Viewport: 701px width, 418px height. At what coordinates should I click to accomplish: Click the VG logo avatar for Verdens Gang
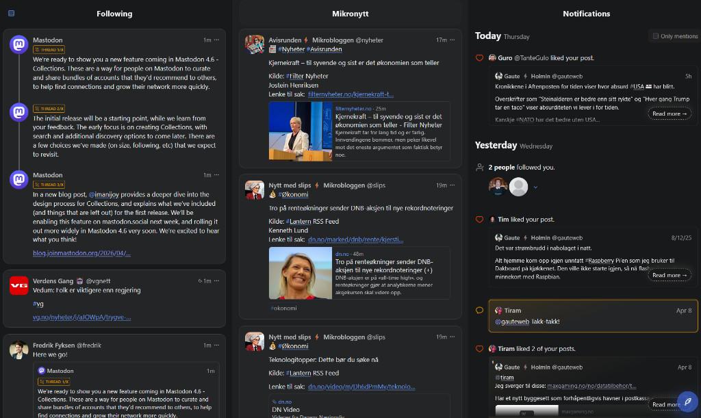tap(18, 285)
